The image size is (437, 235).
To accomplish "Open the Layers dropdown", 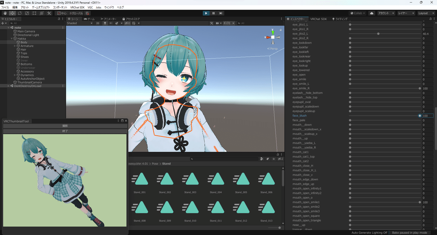I will point(406,13).
